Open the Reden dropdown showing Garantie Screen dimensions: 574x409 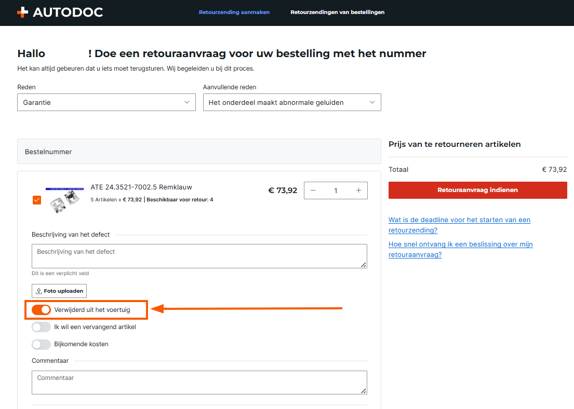(x=106, y=102)
